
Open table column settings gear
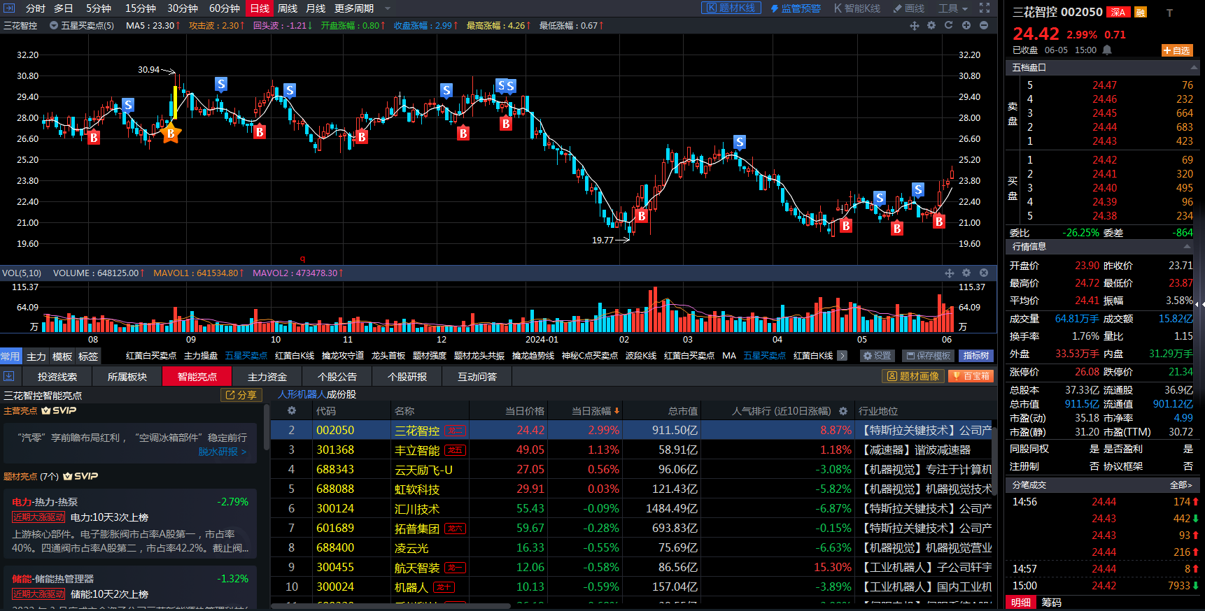click(292, 411)
